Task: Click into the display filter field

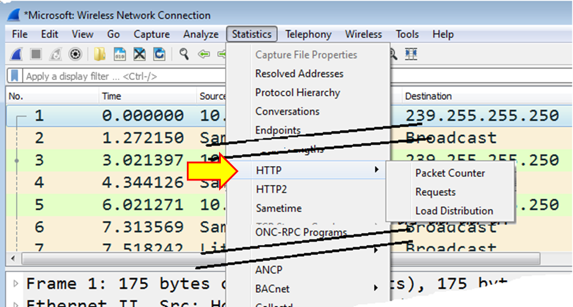Action: [124, 76]
